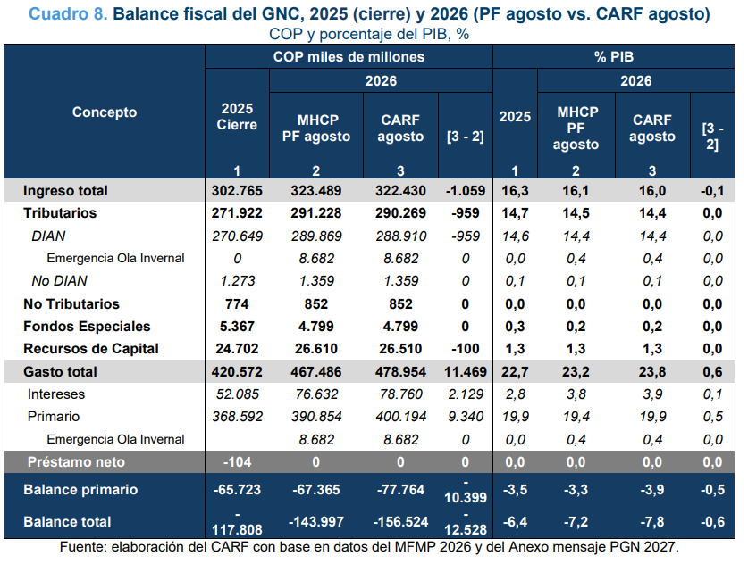Click the difference value -1.059
This screenshot has width=748, height=564.
(465, 191)
